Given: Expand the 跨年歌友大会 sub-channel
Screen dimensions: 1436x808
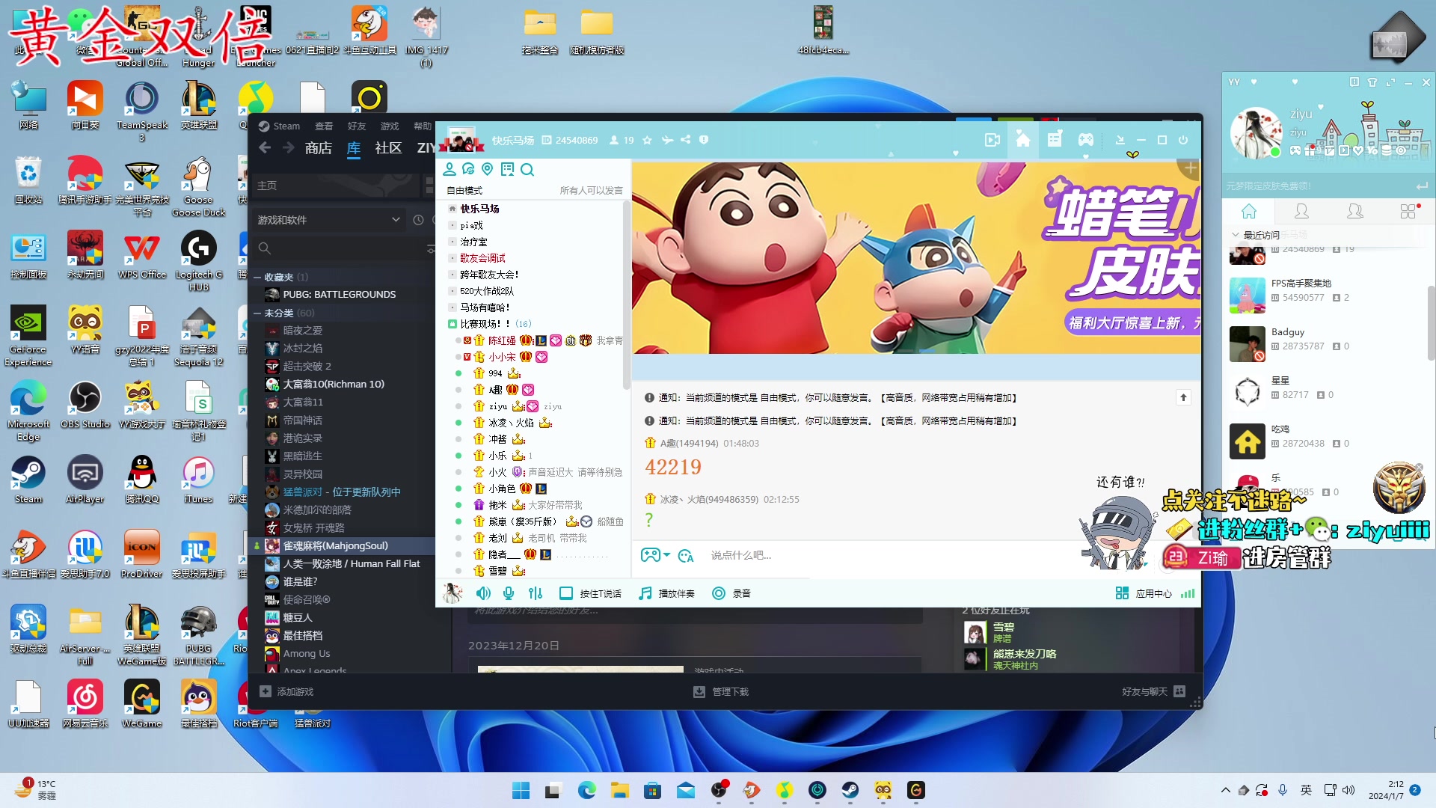Looking at the screenshot, I should click(x=452, y=275).
